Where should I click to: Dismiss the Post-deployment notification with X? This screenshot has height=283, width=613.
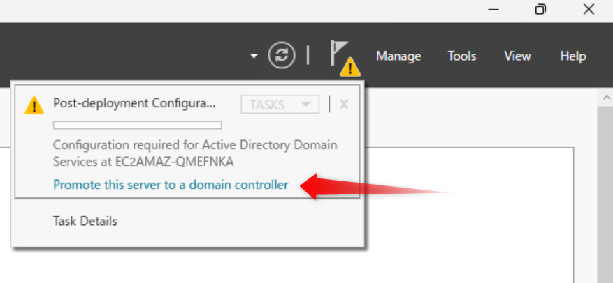point(344,105)
